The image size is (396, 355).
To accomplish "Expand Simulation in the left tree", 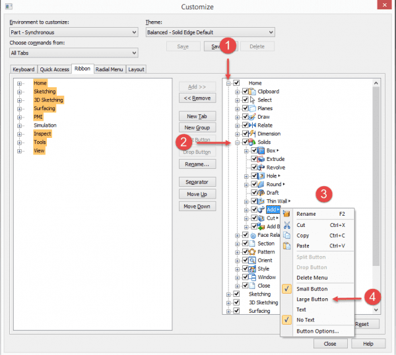I will 19,126.
